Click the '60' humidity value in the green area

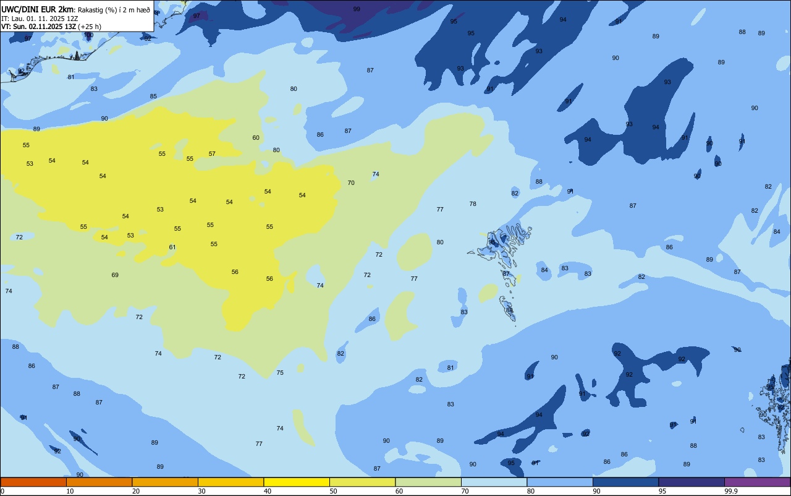tap(256, 137)
